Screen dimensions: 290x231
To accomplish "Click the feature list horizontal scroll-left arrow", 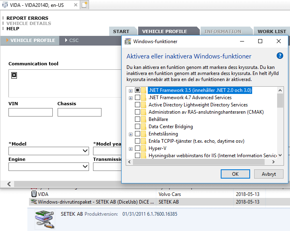I will (129, 162).
